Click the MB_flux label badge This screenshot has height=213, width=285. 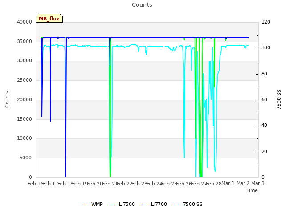tap(49, 18)
